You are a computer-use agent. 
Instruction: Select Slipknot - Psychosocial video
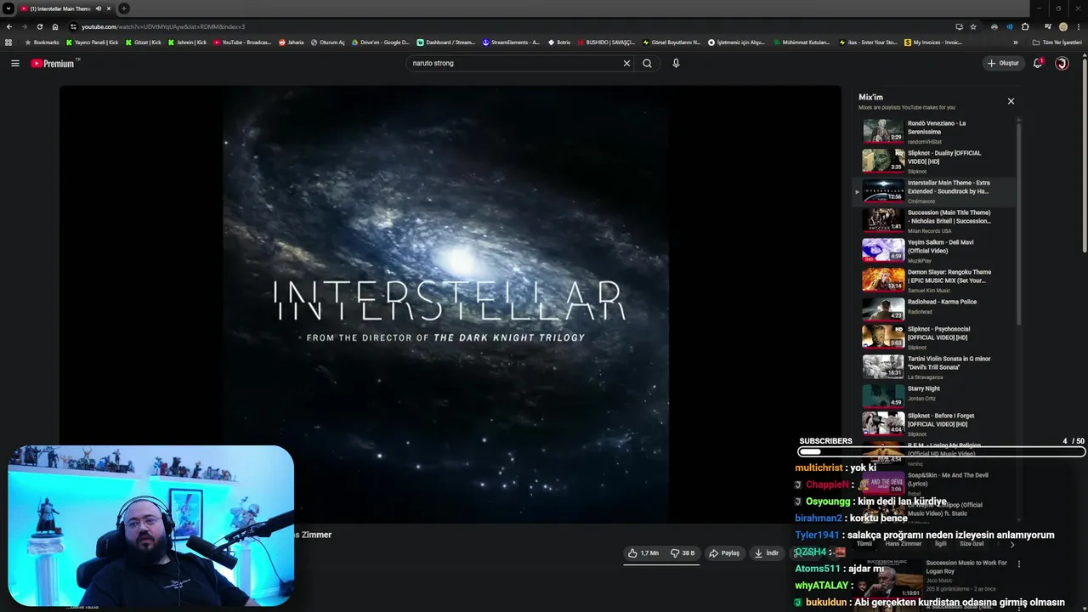[936, 337]
